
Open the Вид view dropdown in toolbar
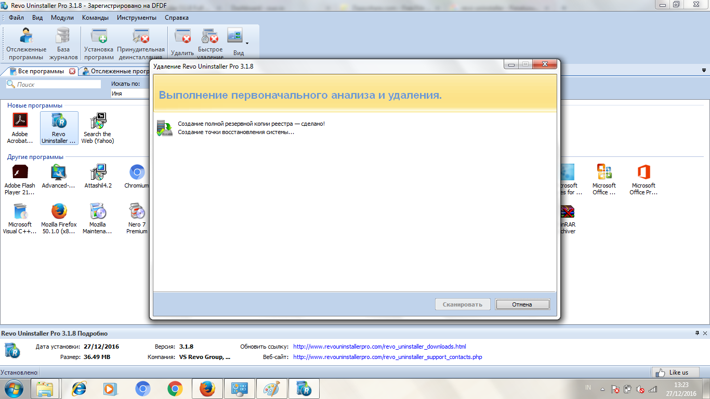point(238,43)
